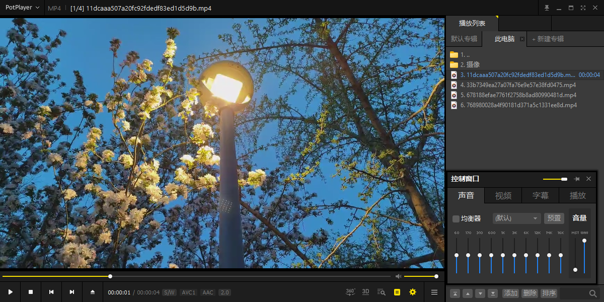Click the 1K equalizer band slider
This screenshot has width=604, height=302.
pos(503,255)
